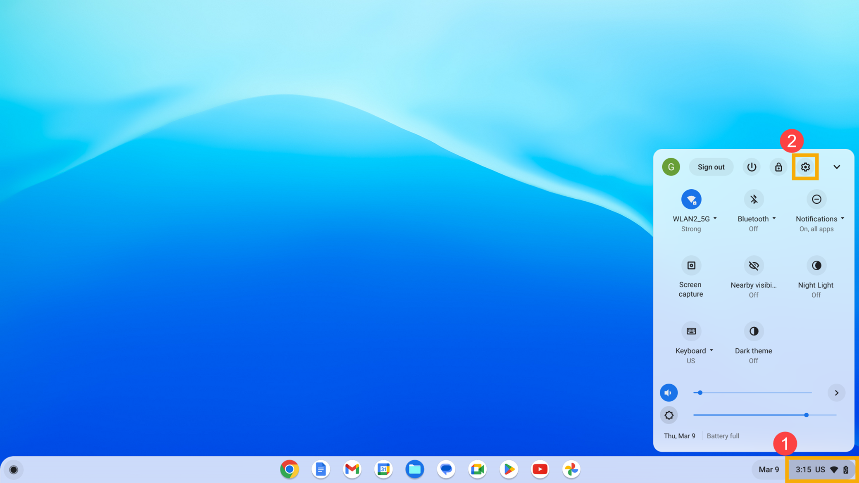Open Settings via gear icon
Viewport: 859px width, 483px height.
(x=805, y=167)
